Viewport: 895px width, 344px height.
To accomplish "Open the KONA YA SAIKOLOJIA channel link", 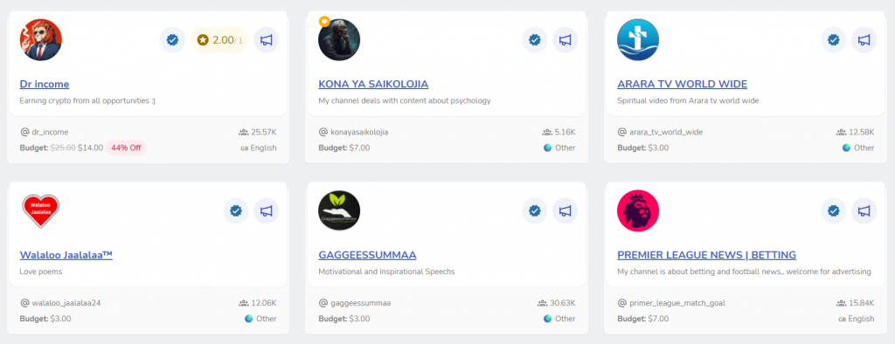I will pos(373,85).
